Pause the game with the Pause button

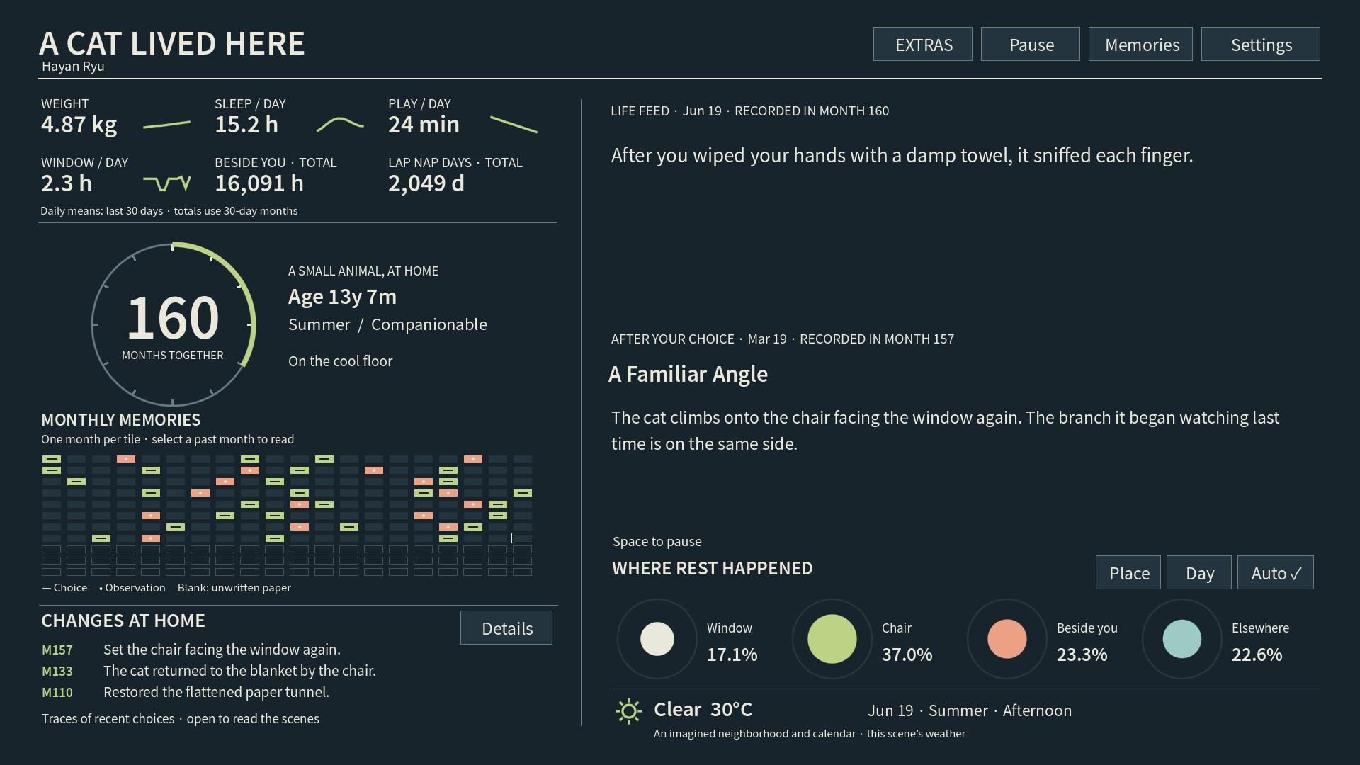[x=1031, y=44]
